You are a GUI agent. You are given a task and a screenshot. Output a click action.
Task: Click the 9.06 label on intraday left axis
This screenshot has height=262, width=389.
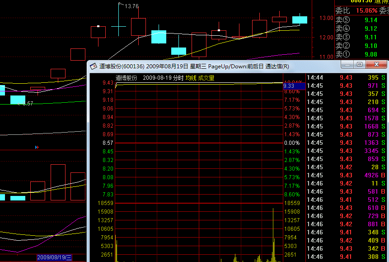coord(108,109)
